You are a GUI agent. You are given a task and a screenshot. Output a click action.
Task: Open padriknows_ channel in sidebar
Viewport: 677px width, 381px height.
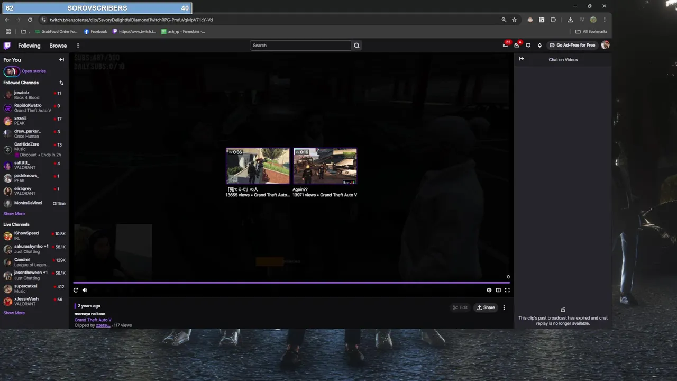(34, 178)
